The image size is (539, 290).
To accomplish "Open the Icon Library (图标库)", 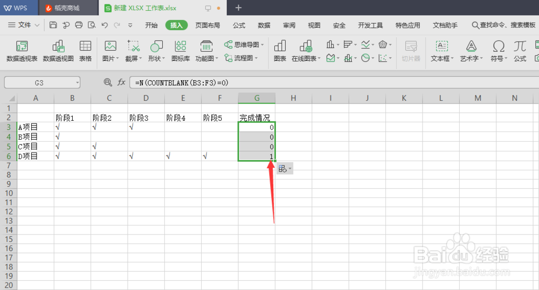I will (181, 51).
